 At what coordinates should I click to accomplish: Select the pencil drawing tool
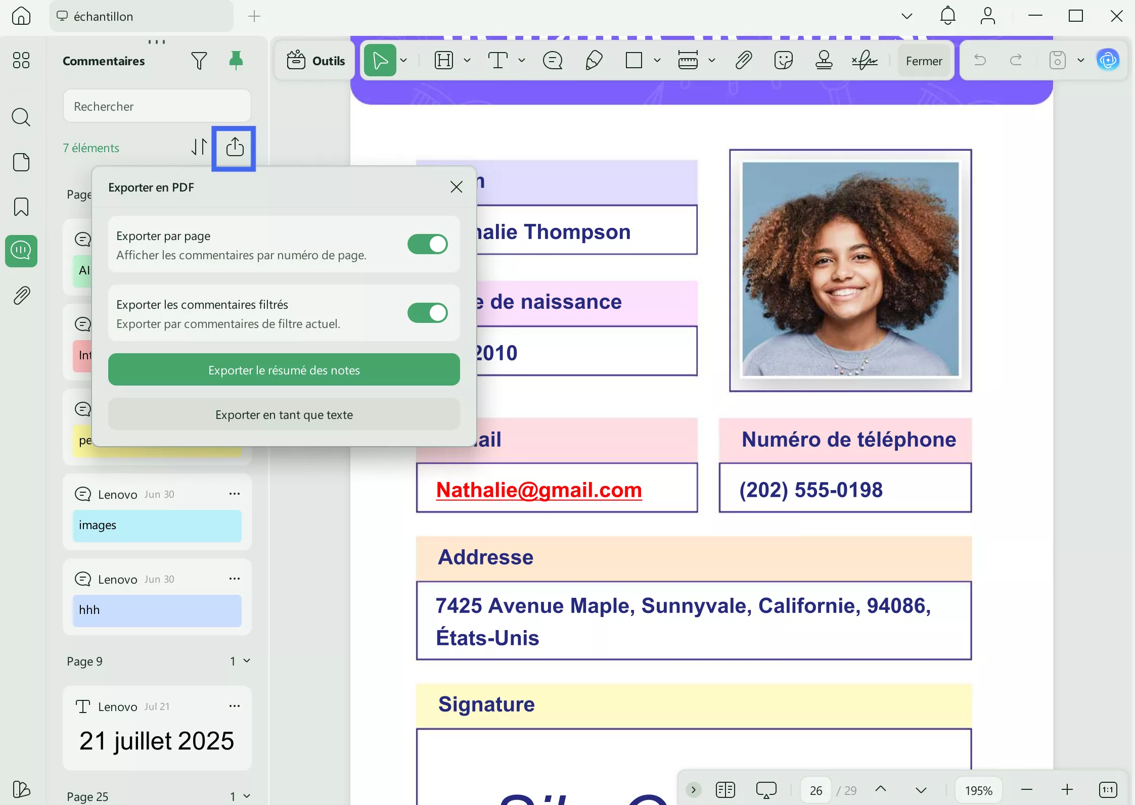click(x=594, y=61)
